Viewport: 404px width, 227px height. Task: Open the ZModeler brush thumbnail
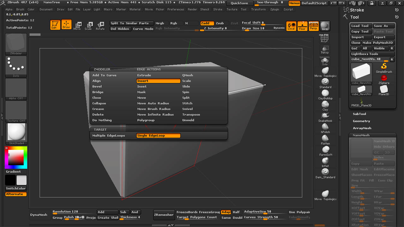(16, 44)
